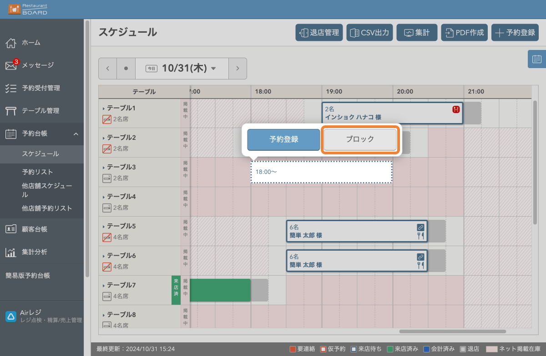Click non-smoking icon on テーブル1
Image resolution: width=546 pixels, height=356 pixels.
pyautogui.click(x=107, y=119)
